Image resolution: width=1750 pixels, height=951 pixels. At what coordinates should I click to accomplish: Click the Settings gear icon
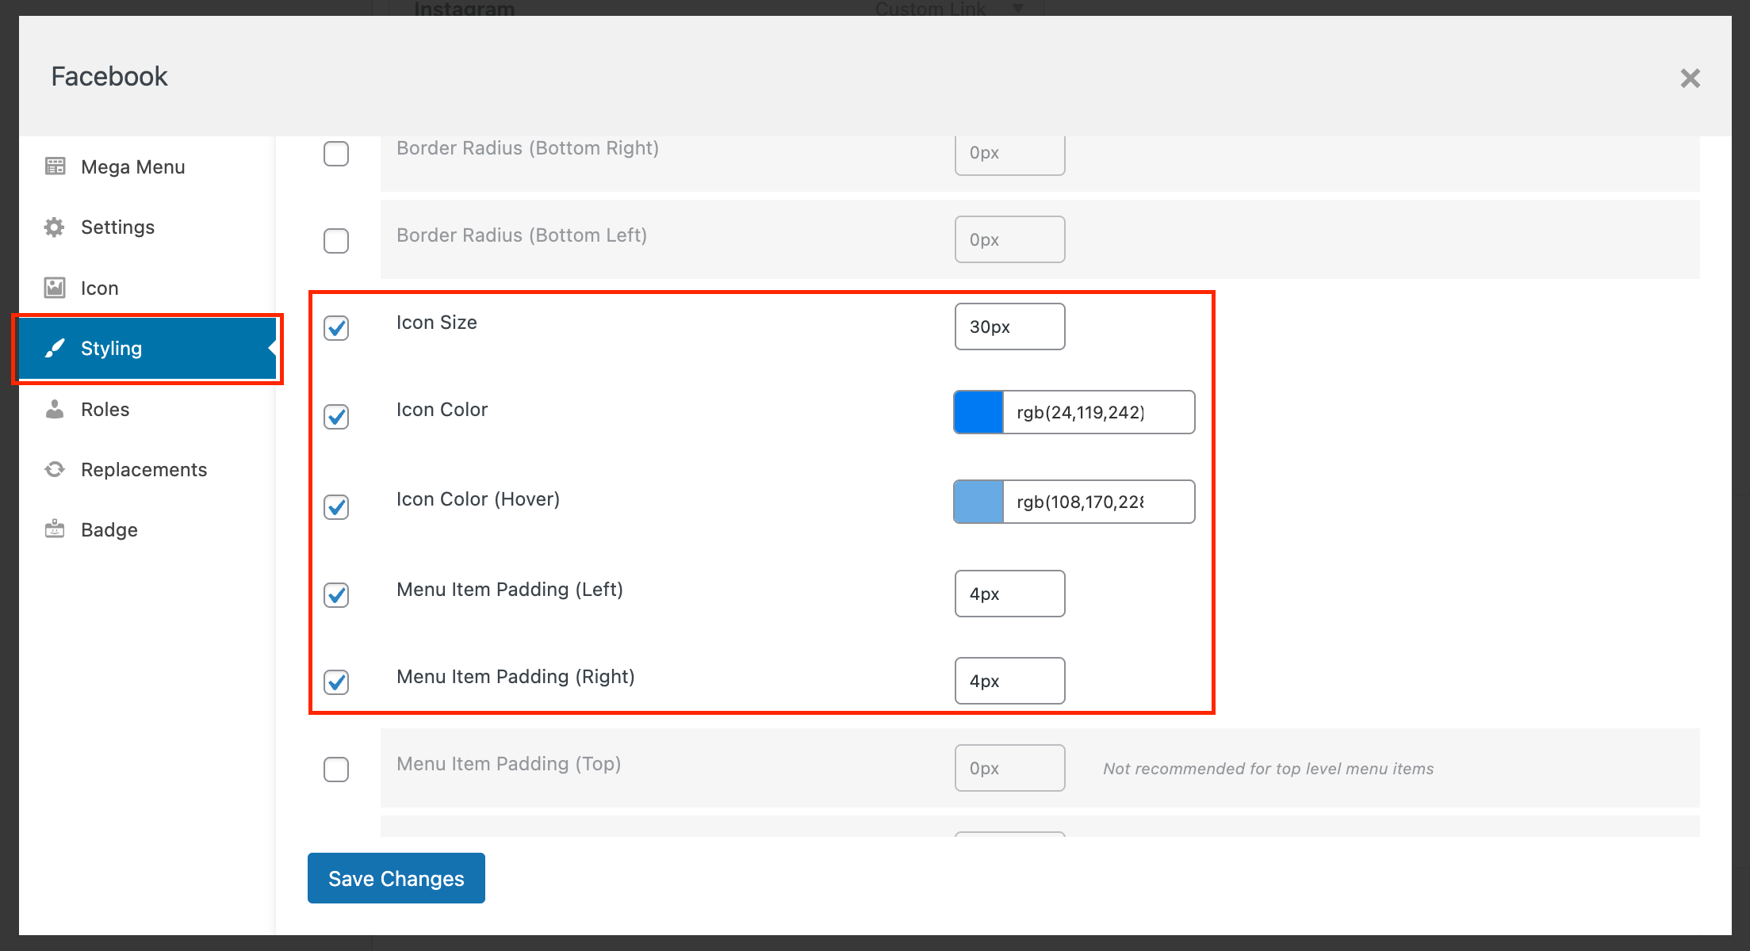click(55, 227)
